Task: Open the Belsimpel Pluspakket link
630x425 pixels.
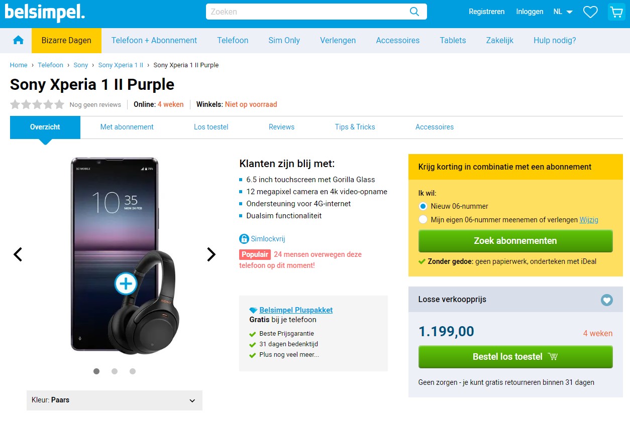Action: click(296, 310)
